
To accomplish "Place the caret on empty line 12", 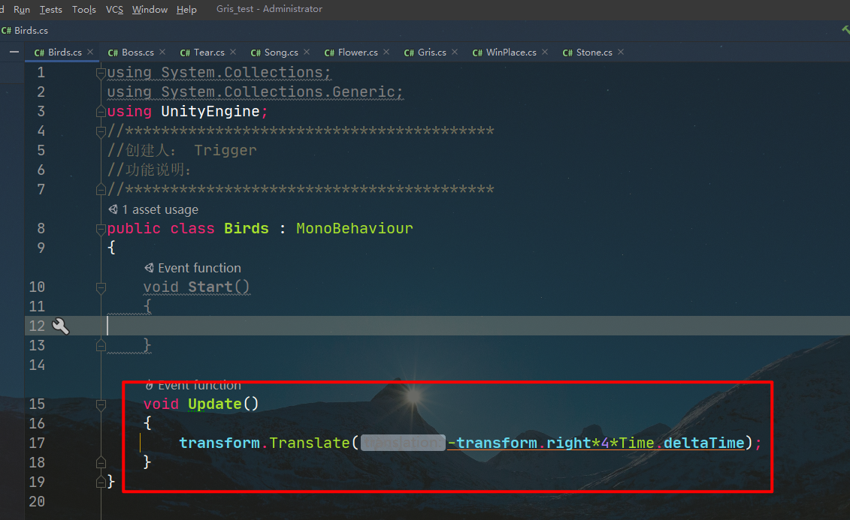I will point(437,326).
